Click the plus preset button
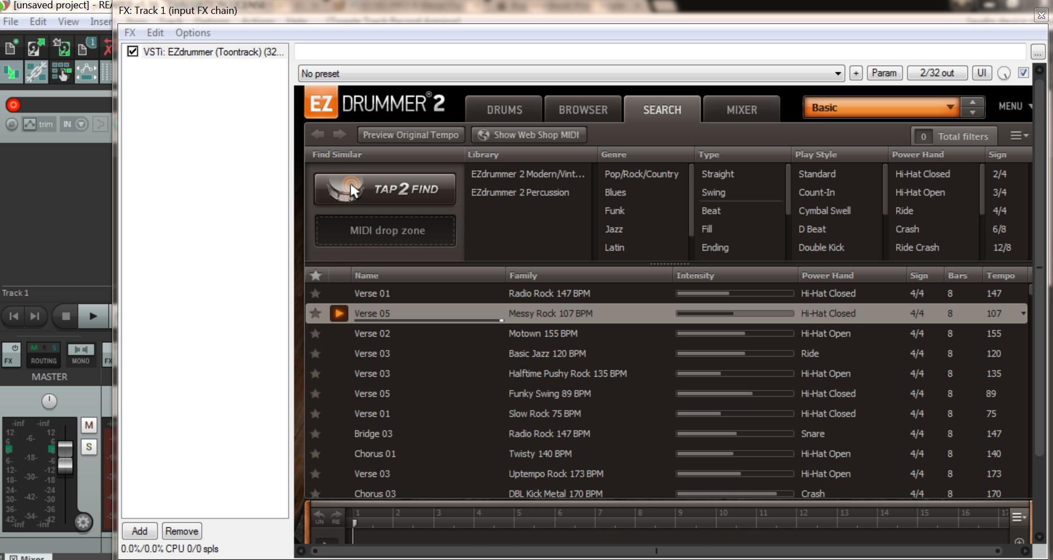Viewport: 1053px width, 560px height. coord(856,73)
